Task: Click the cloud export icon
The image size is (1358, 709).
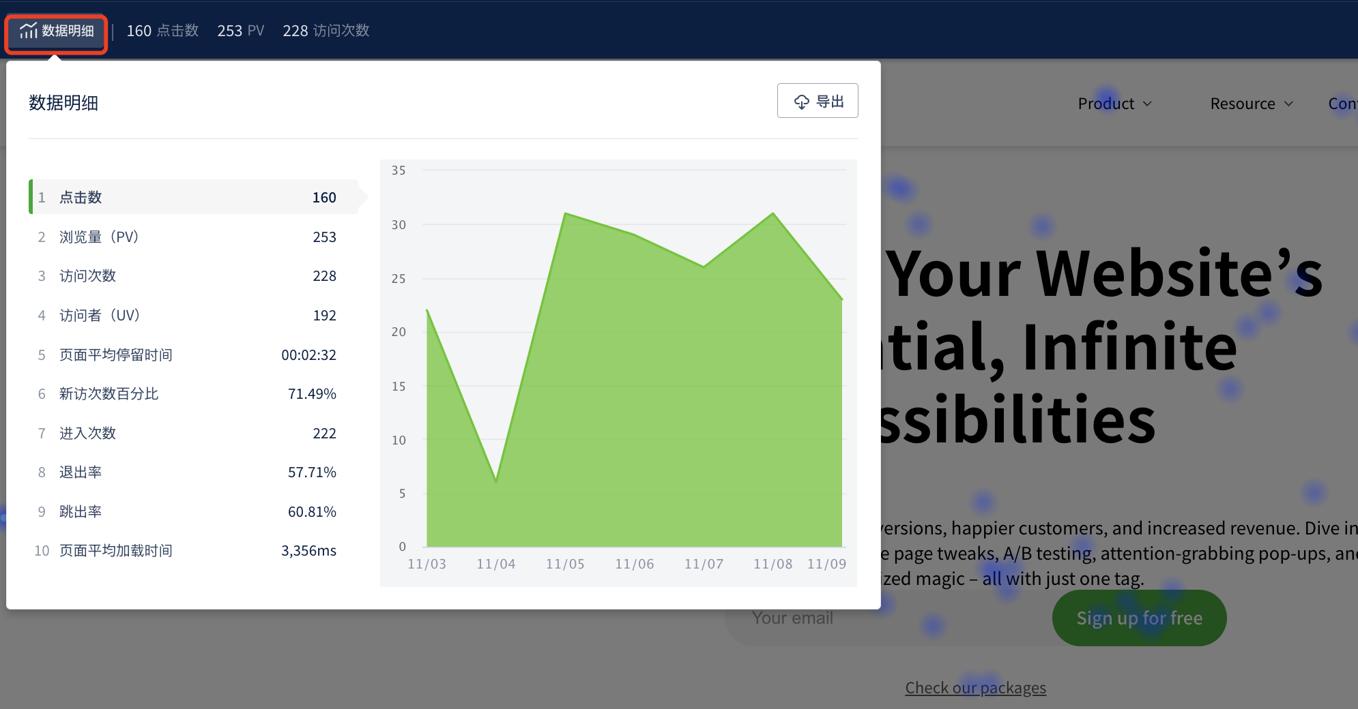Action: click(801, 102)
